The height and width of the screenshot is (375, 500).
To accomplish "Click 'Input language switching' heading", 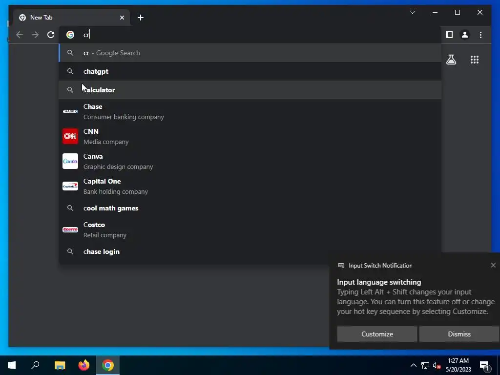I will (x=379, y=282).
